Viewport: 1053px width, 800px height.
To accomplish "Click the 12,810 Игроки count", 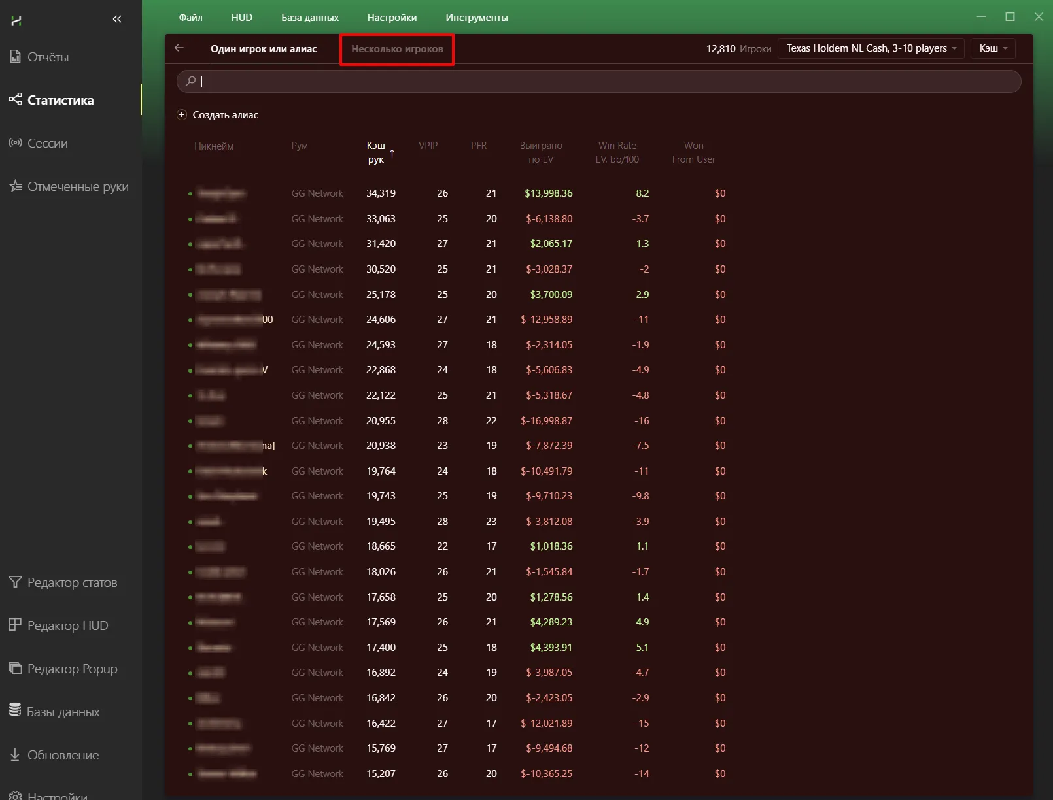I will pos(738,49).
